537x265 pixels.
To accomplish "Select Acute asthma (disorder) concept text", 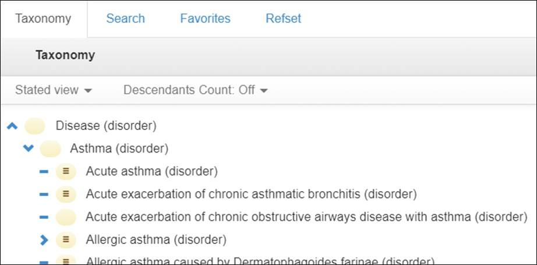I will tap(151, 172).
